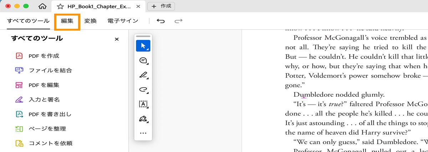Select the freehand draw tool
428x152 pixels.
coord(143,90)
